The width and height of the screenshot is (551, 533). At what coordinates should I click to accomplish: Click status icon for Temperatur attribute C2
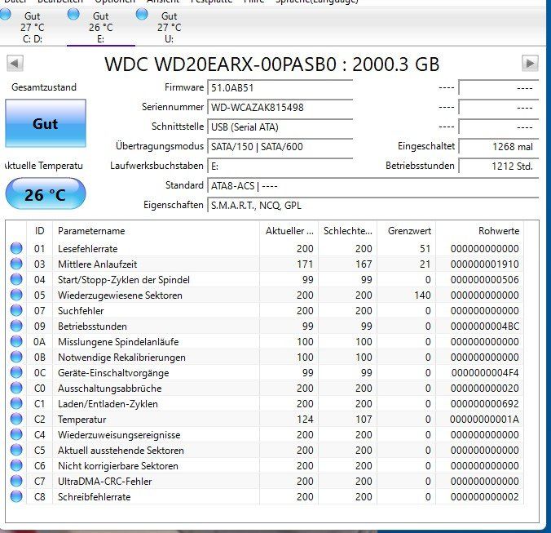(x=16, y=419)
